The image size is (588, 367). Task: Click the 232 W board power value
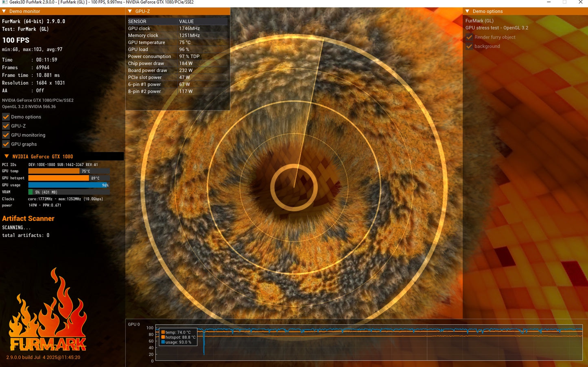click(x=186, y=70)
